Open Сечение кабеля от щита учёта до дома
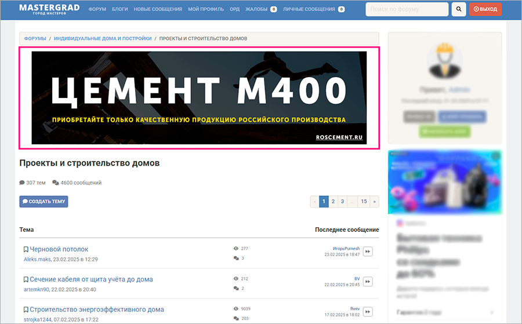This screenshot has width=522, height=324. [x=91, y=279]
